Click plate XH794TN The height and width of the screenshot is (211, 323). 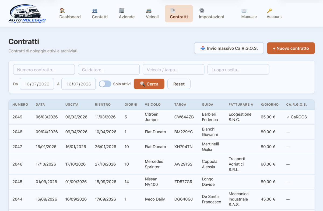pyautogui.click(x=183, y=147)
